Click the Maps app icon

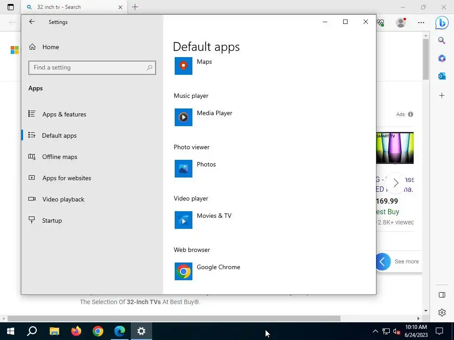(x=183, y=66)
